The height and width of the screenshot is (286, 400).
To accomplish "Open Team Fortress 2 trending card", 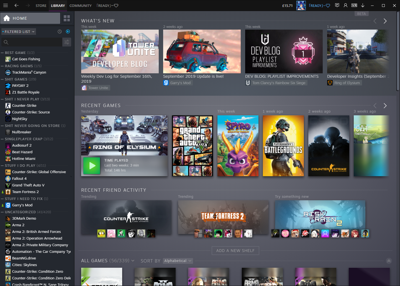I will tap(223, 217).
